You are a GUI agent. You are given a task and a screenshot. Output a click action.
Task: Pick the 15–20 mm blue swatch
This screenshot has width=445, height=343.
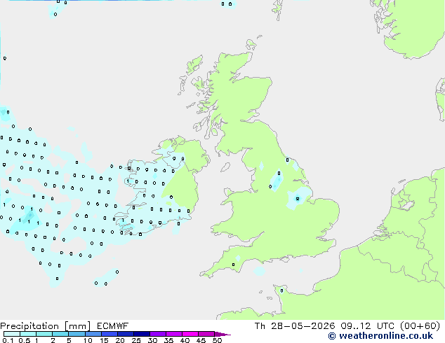[x=109, y=334]
